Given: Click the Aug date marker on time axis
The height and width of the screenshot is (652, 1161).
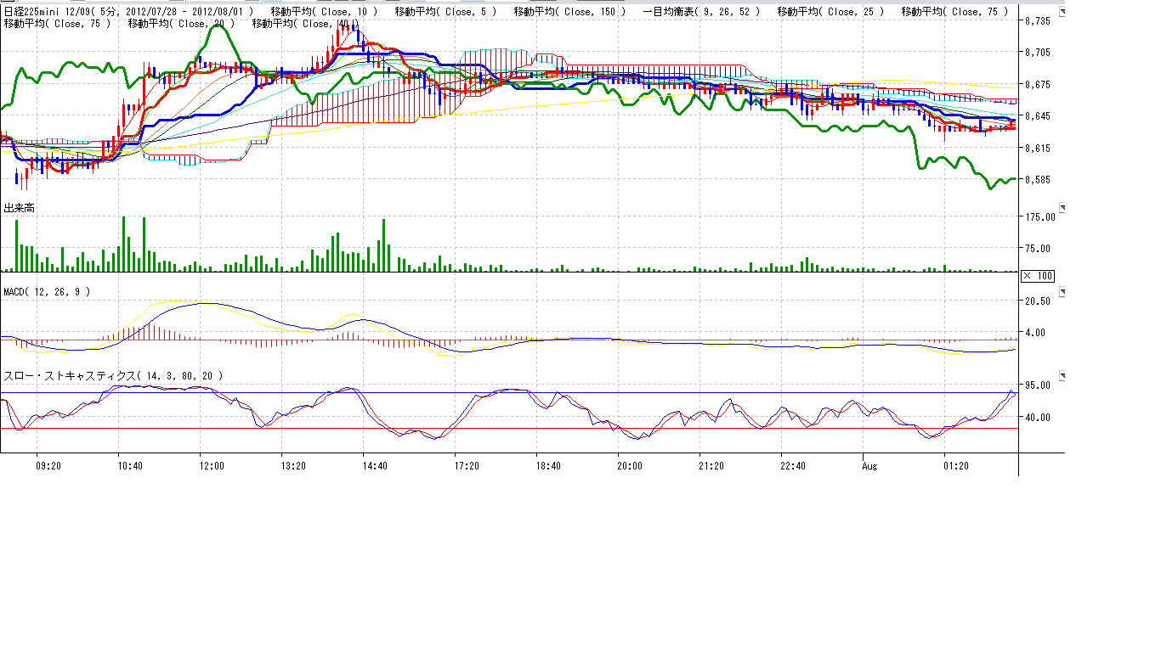Looking at the screenshot, I should 871,466.
